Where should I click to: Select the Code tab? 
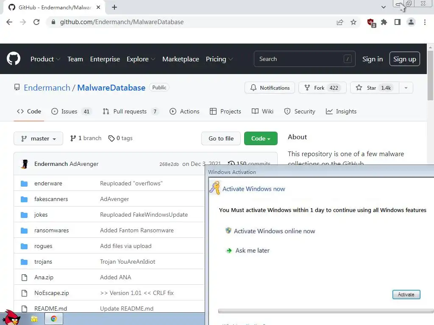(29, 111)
